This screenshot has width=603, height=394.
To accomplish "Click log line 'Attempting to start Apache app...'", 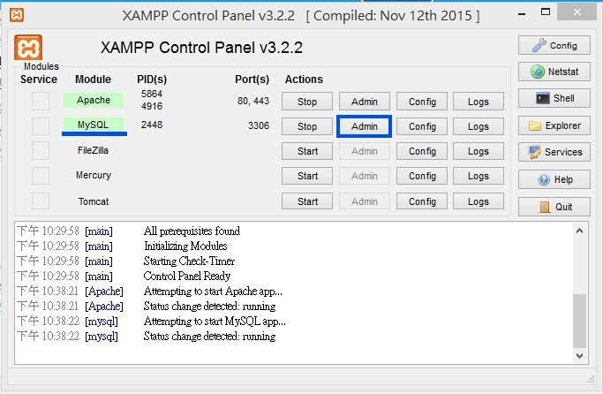I will pos(213,292).
